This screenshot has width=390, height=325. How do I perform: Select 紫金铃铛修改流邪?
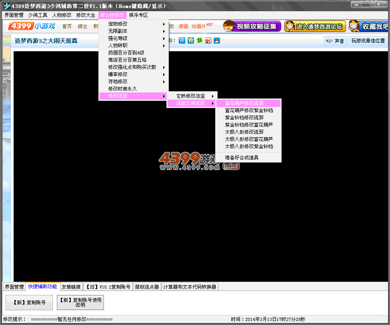point(248,118)
